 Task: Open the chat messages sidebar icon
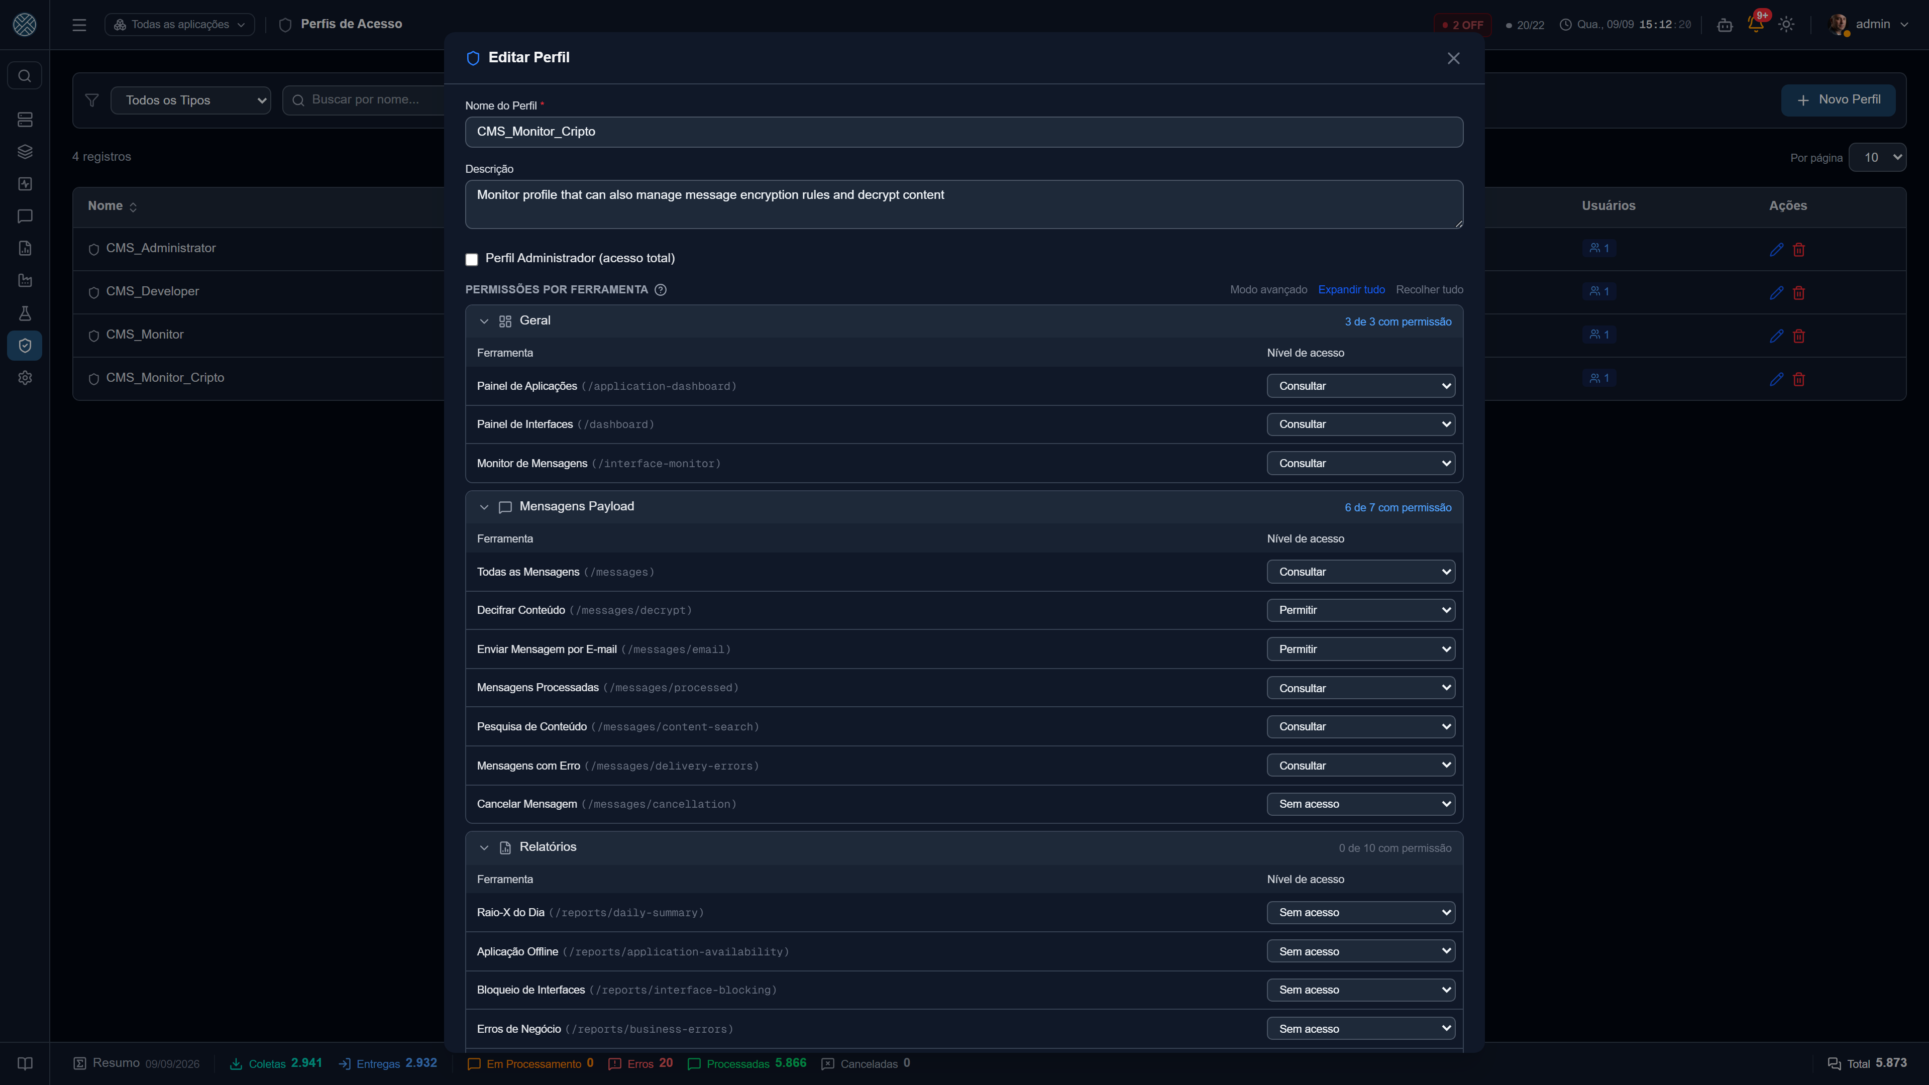tap(25, 216)
